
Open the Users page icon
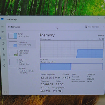tap(4, 55)
